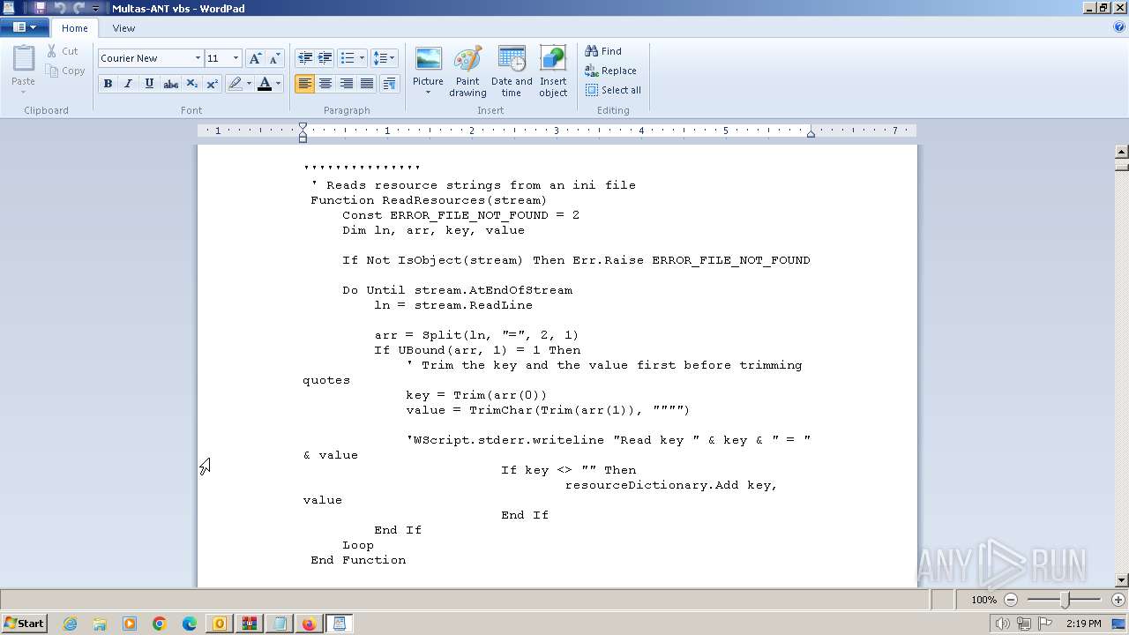This screenshot has width=1129, height=635.
Task: Click the Grow font icon
Action: tap(255, 58)
